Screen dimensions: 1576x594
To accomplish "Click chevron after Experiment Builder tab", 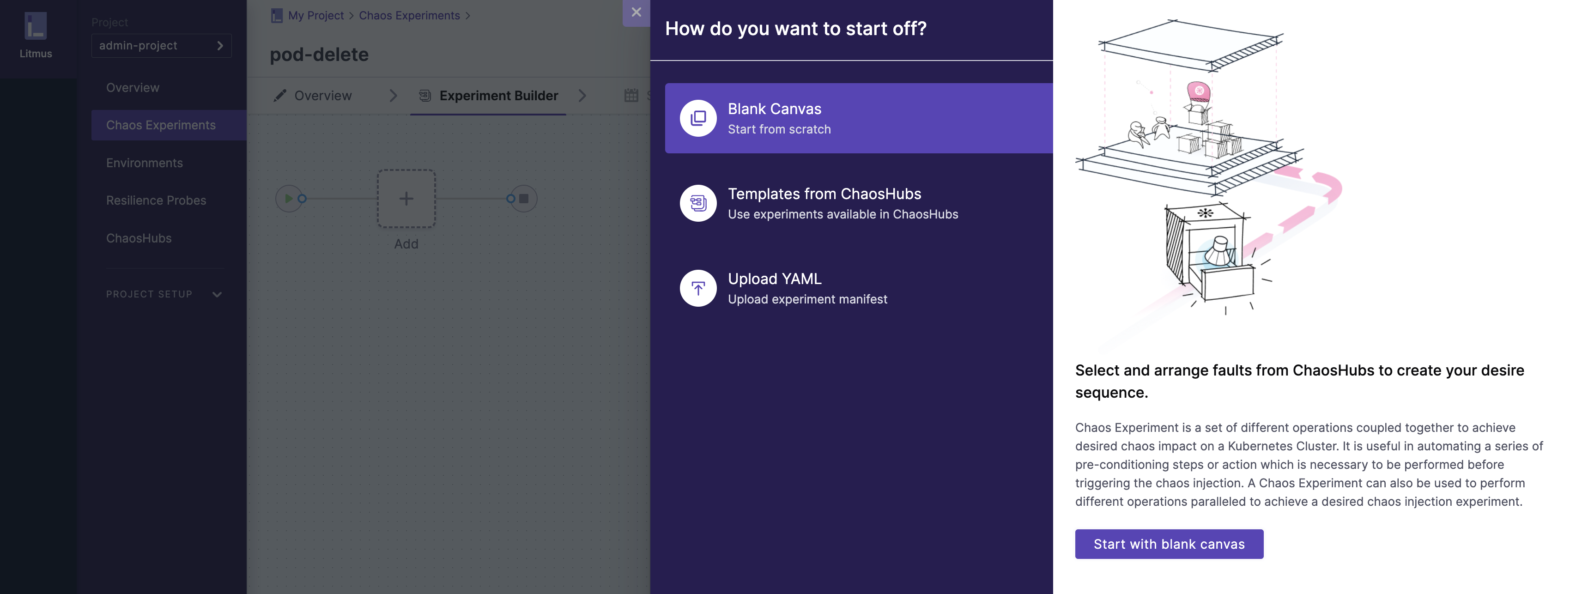I will click(582, 96).
